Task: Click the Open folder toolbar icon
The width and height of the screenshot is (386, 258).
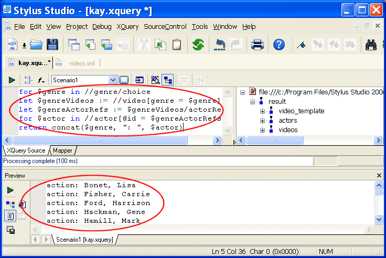Action: [x=36, y=45]
